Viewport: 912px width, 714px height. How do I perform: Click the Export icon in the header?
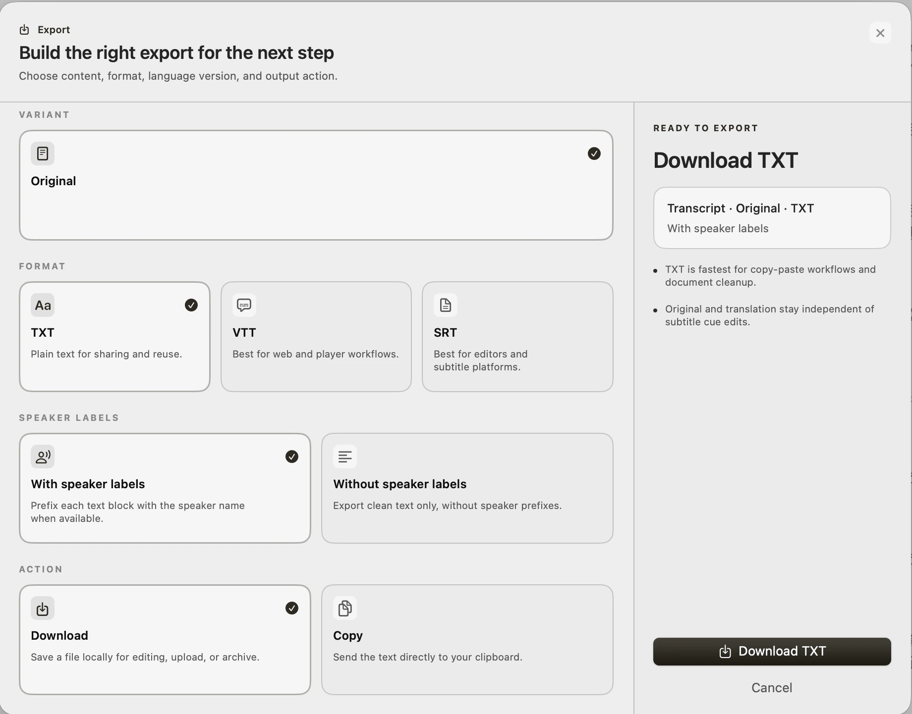[x=24, y=30]
